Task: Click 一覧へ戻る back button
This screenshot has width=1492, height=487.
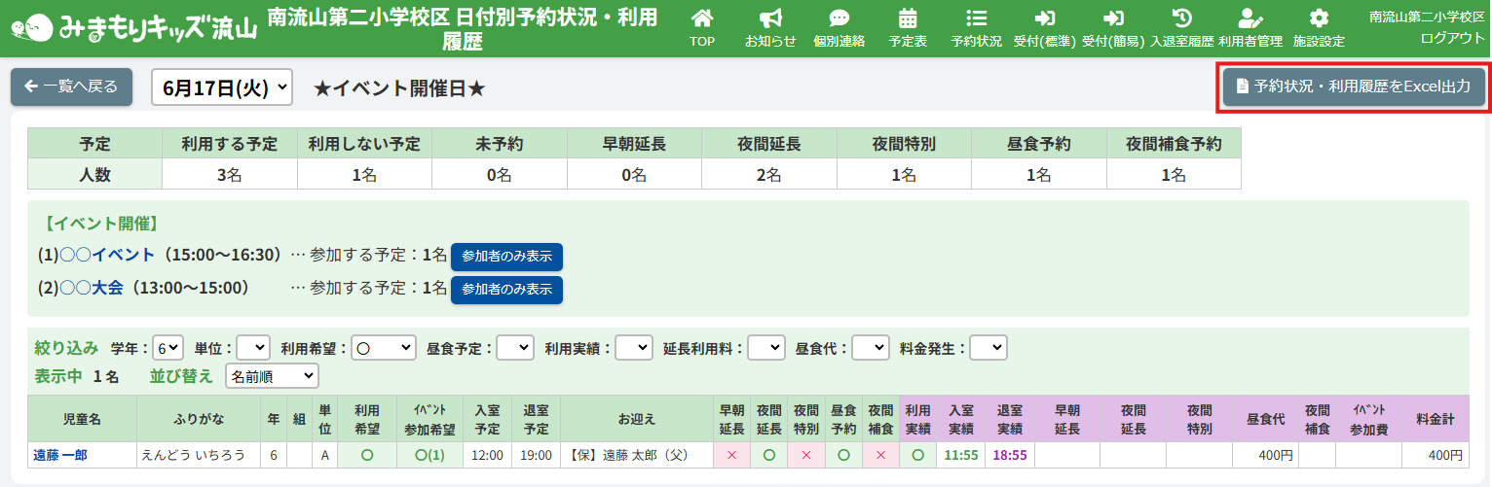Action: click(x=71, y=87)
